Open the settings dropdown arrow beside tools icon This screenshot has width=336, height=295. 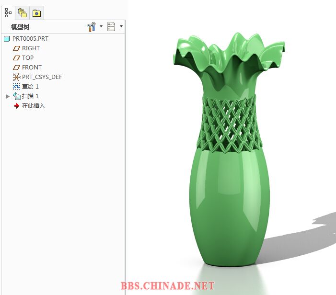(101, 26)
